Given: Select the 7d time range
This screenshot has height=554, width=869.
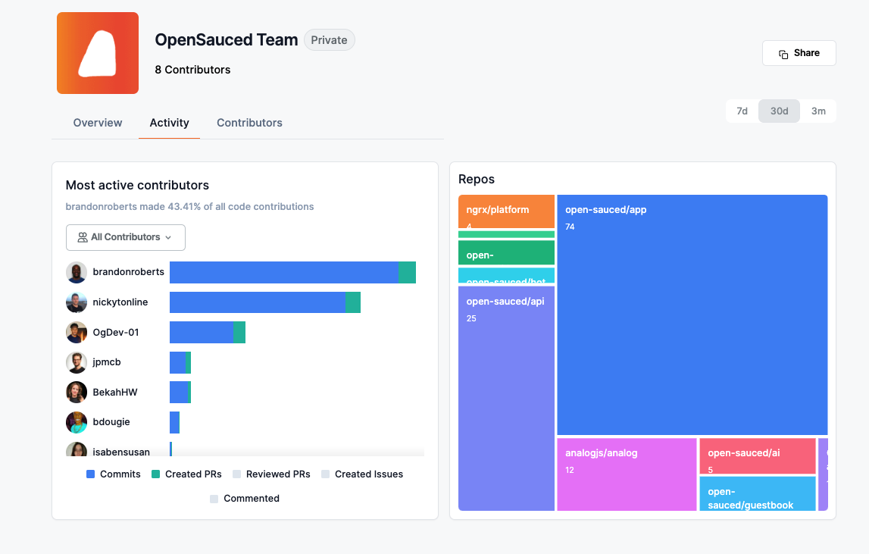Looking at the screenshot, I should click(742, 111).
